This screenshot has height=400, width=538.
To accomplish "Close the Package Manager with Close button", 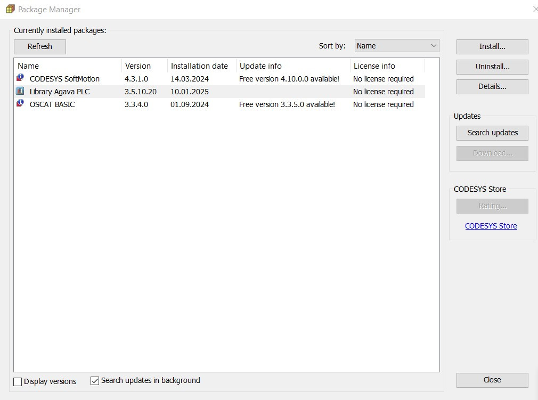I will click(x=492, y=380).
